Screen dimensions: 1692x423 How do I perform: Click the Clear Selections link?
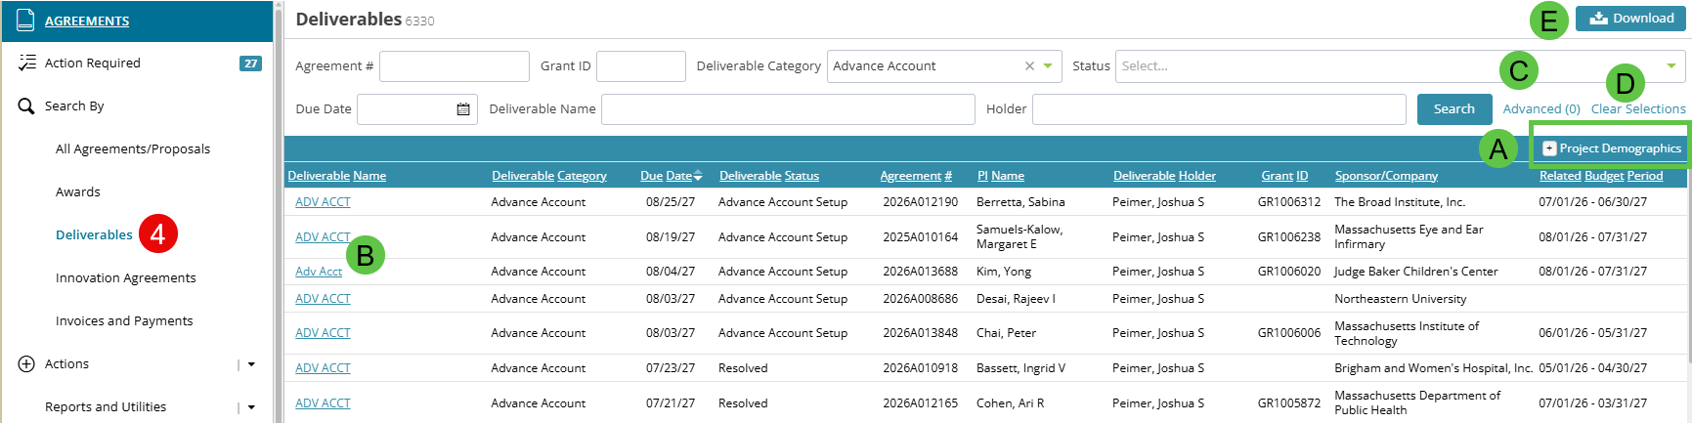tap(1638, 109)
